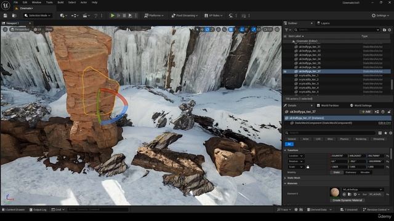Image resolution: width=394 pixels, height=221 pixels.
Task: Sort Outliner by Item Label column
Action: pyautogui.click(x=296, y=36)
